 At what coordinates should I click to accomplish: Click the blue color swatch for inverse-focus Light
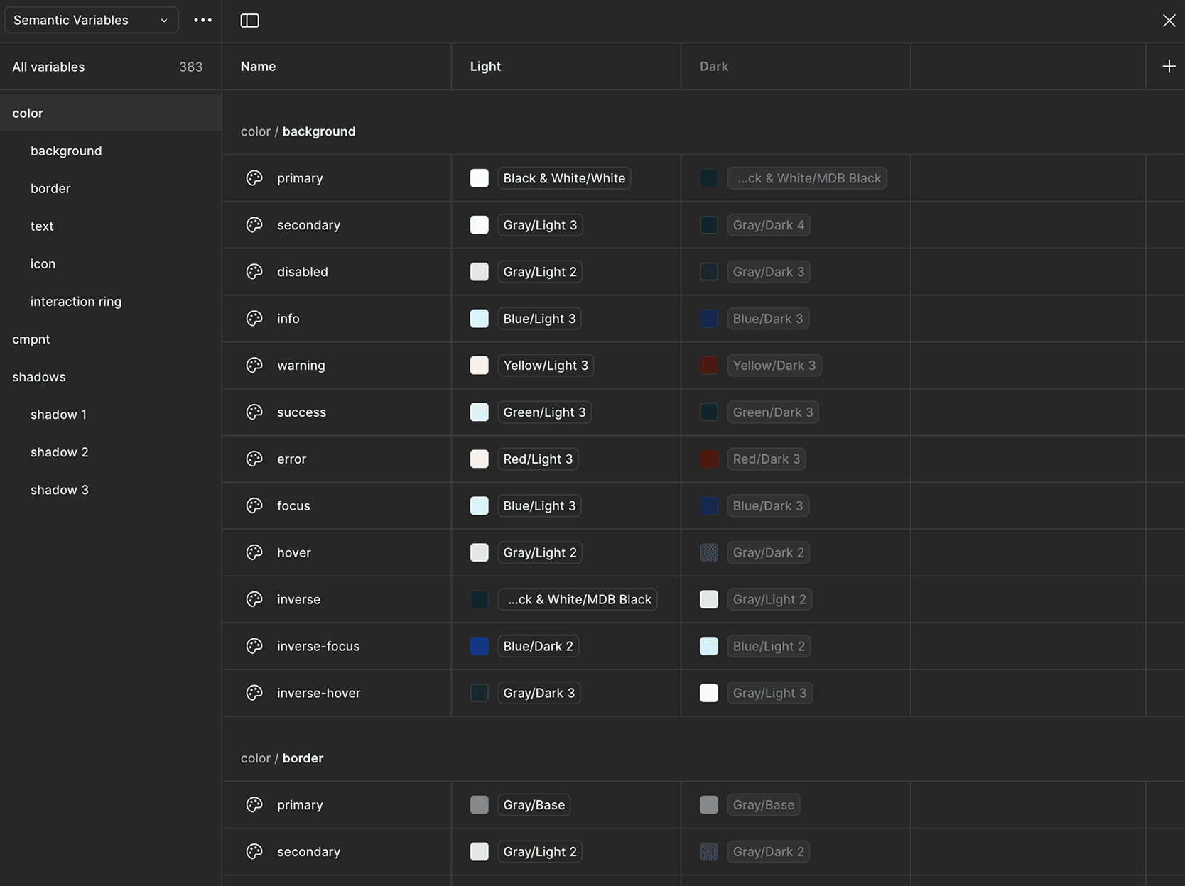pyautogui.click(x=480, y=646)
